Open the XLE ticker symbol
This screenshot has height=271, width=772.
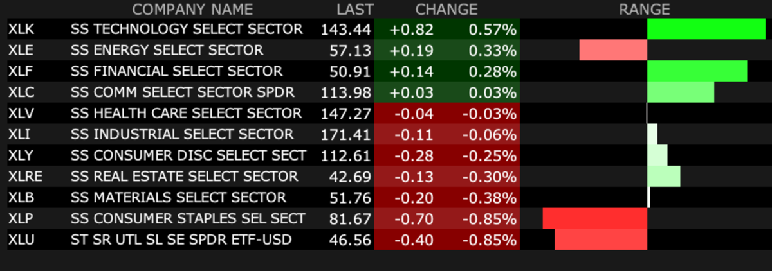(20, 50)
